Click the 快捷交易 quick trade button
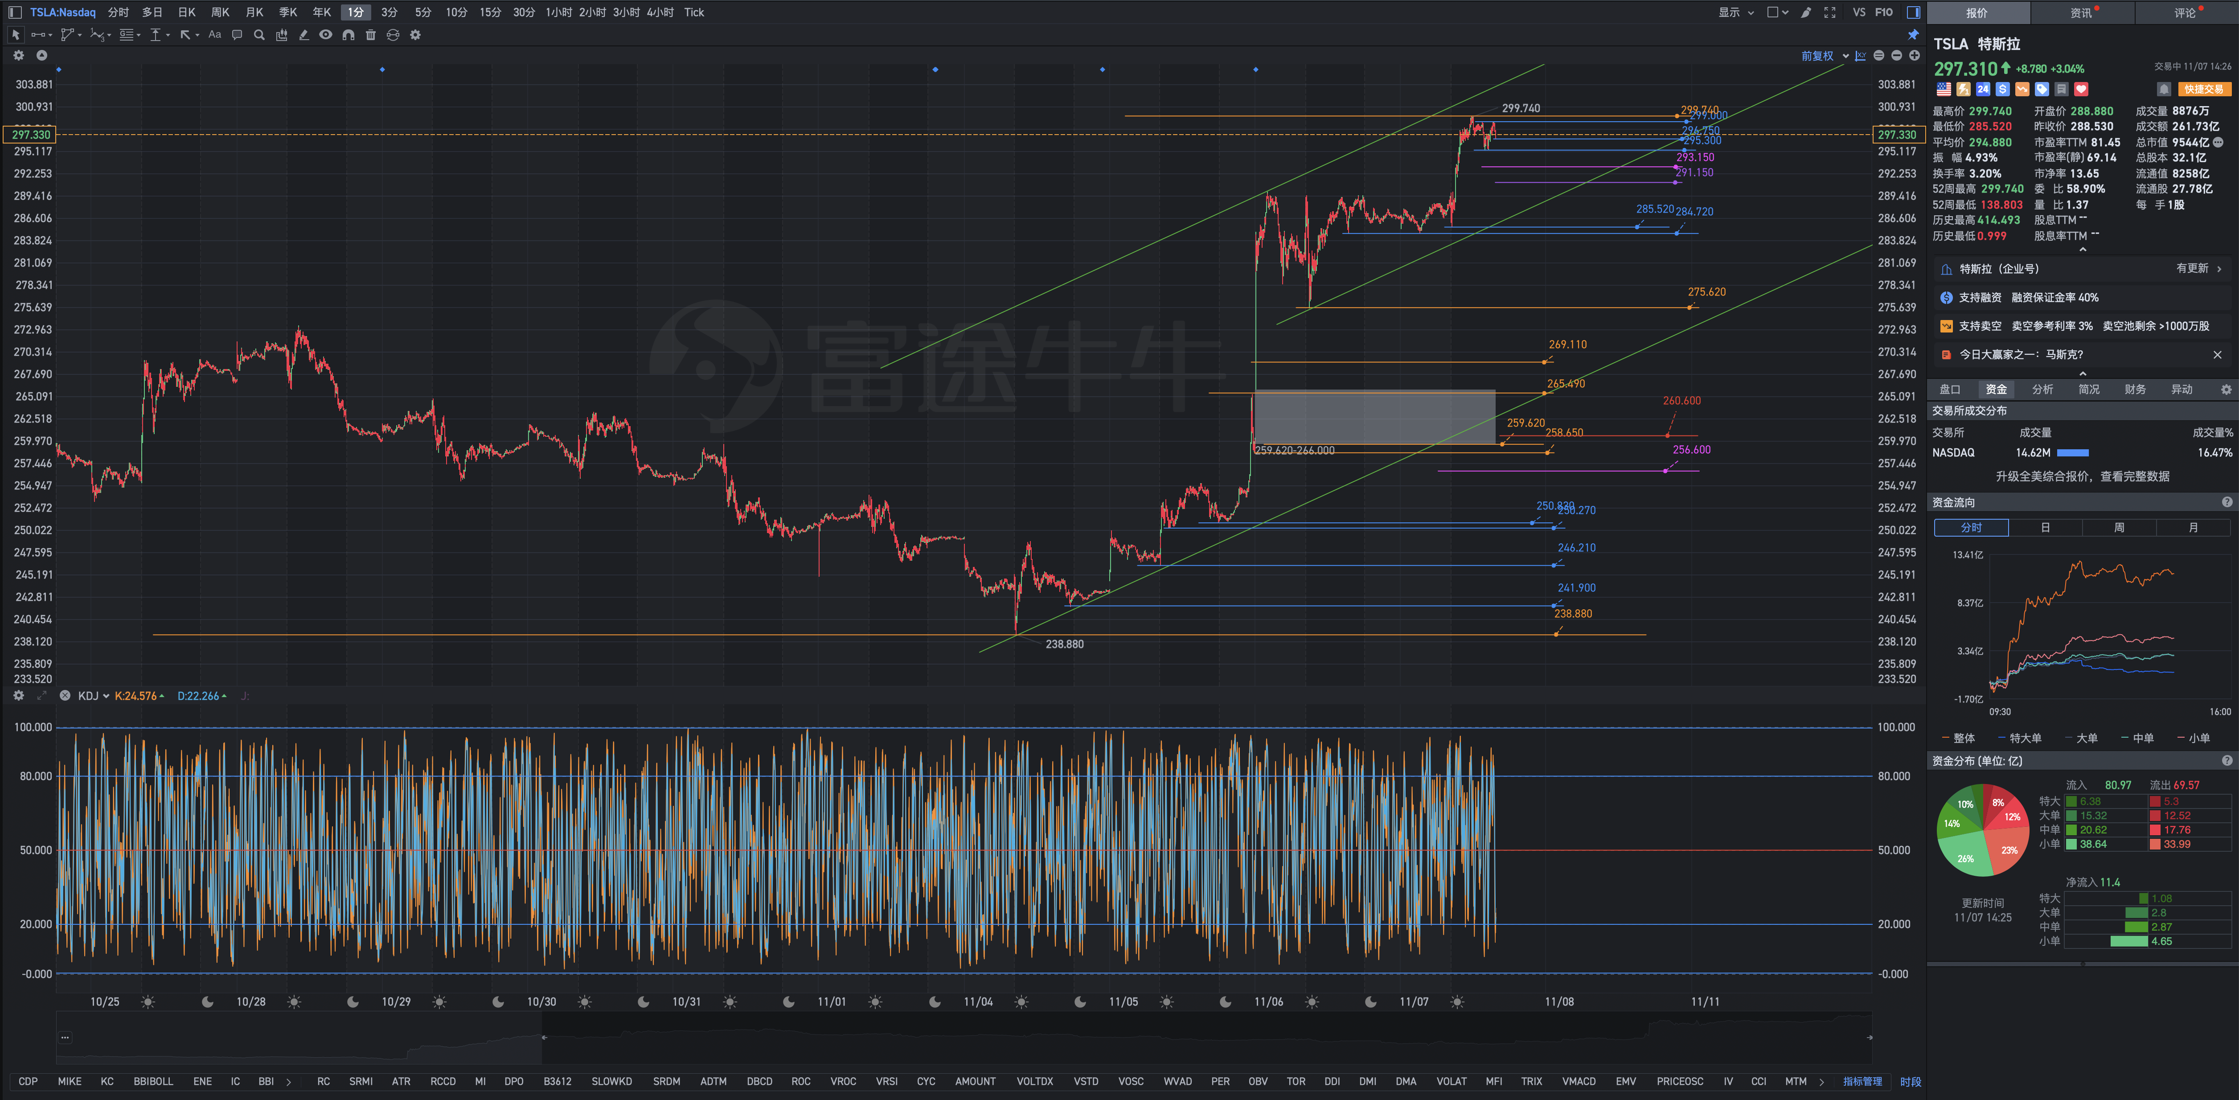2239x1100 pixels. point(2204,89)
